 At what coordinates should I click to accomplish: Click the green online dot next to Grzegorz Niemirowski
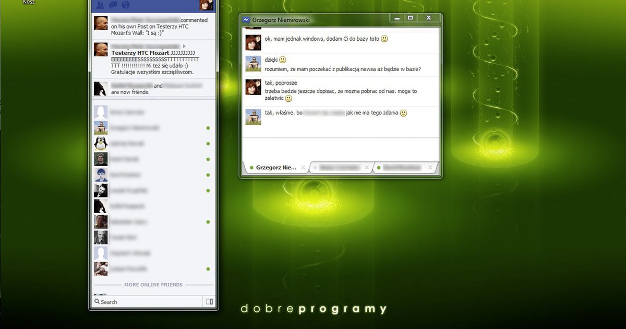tap(208, 127)
